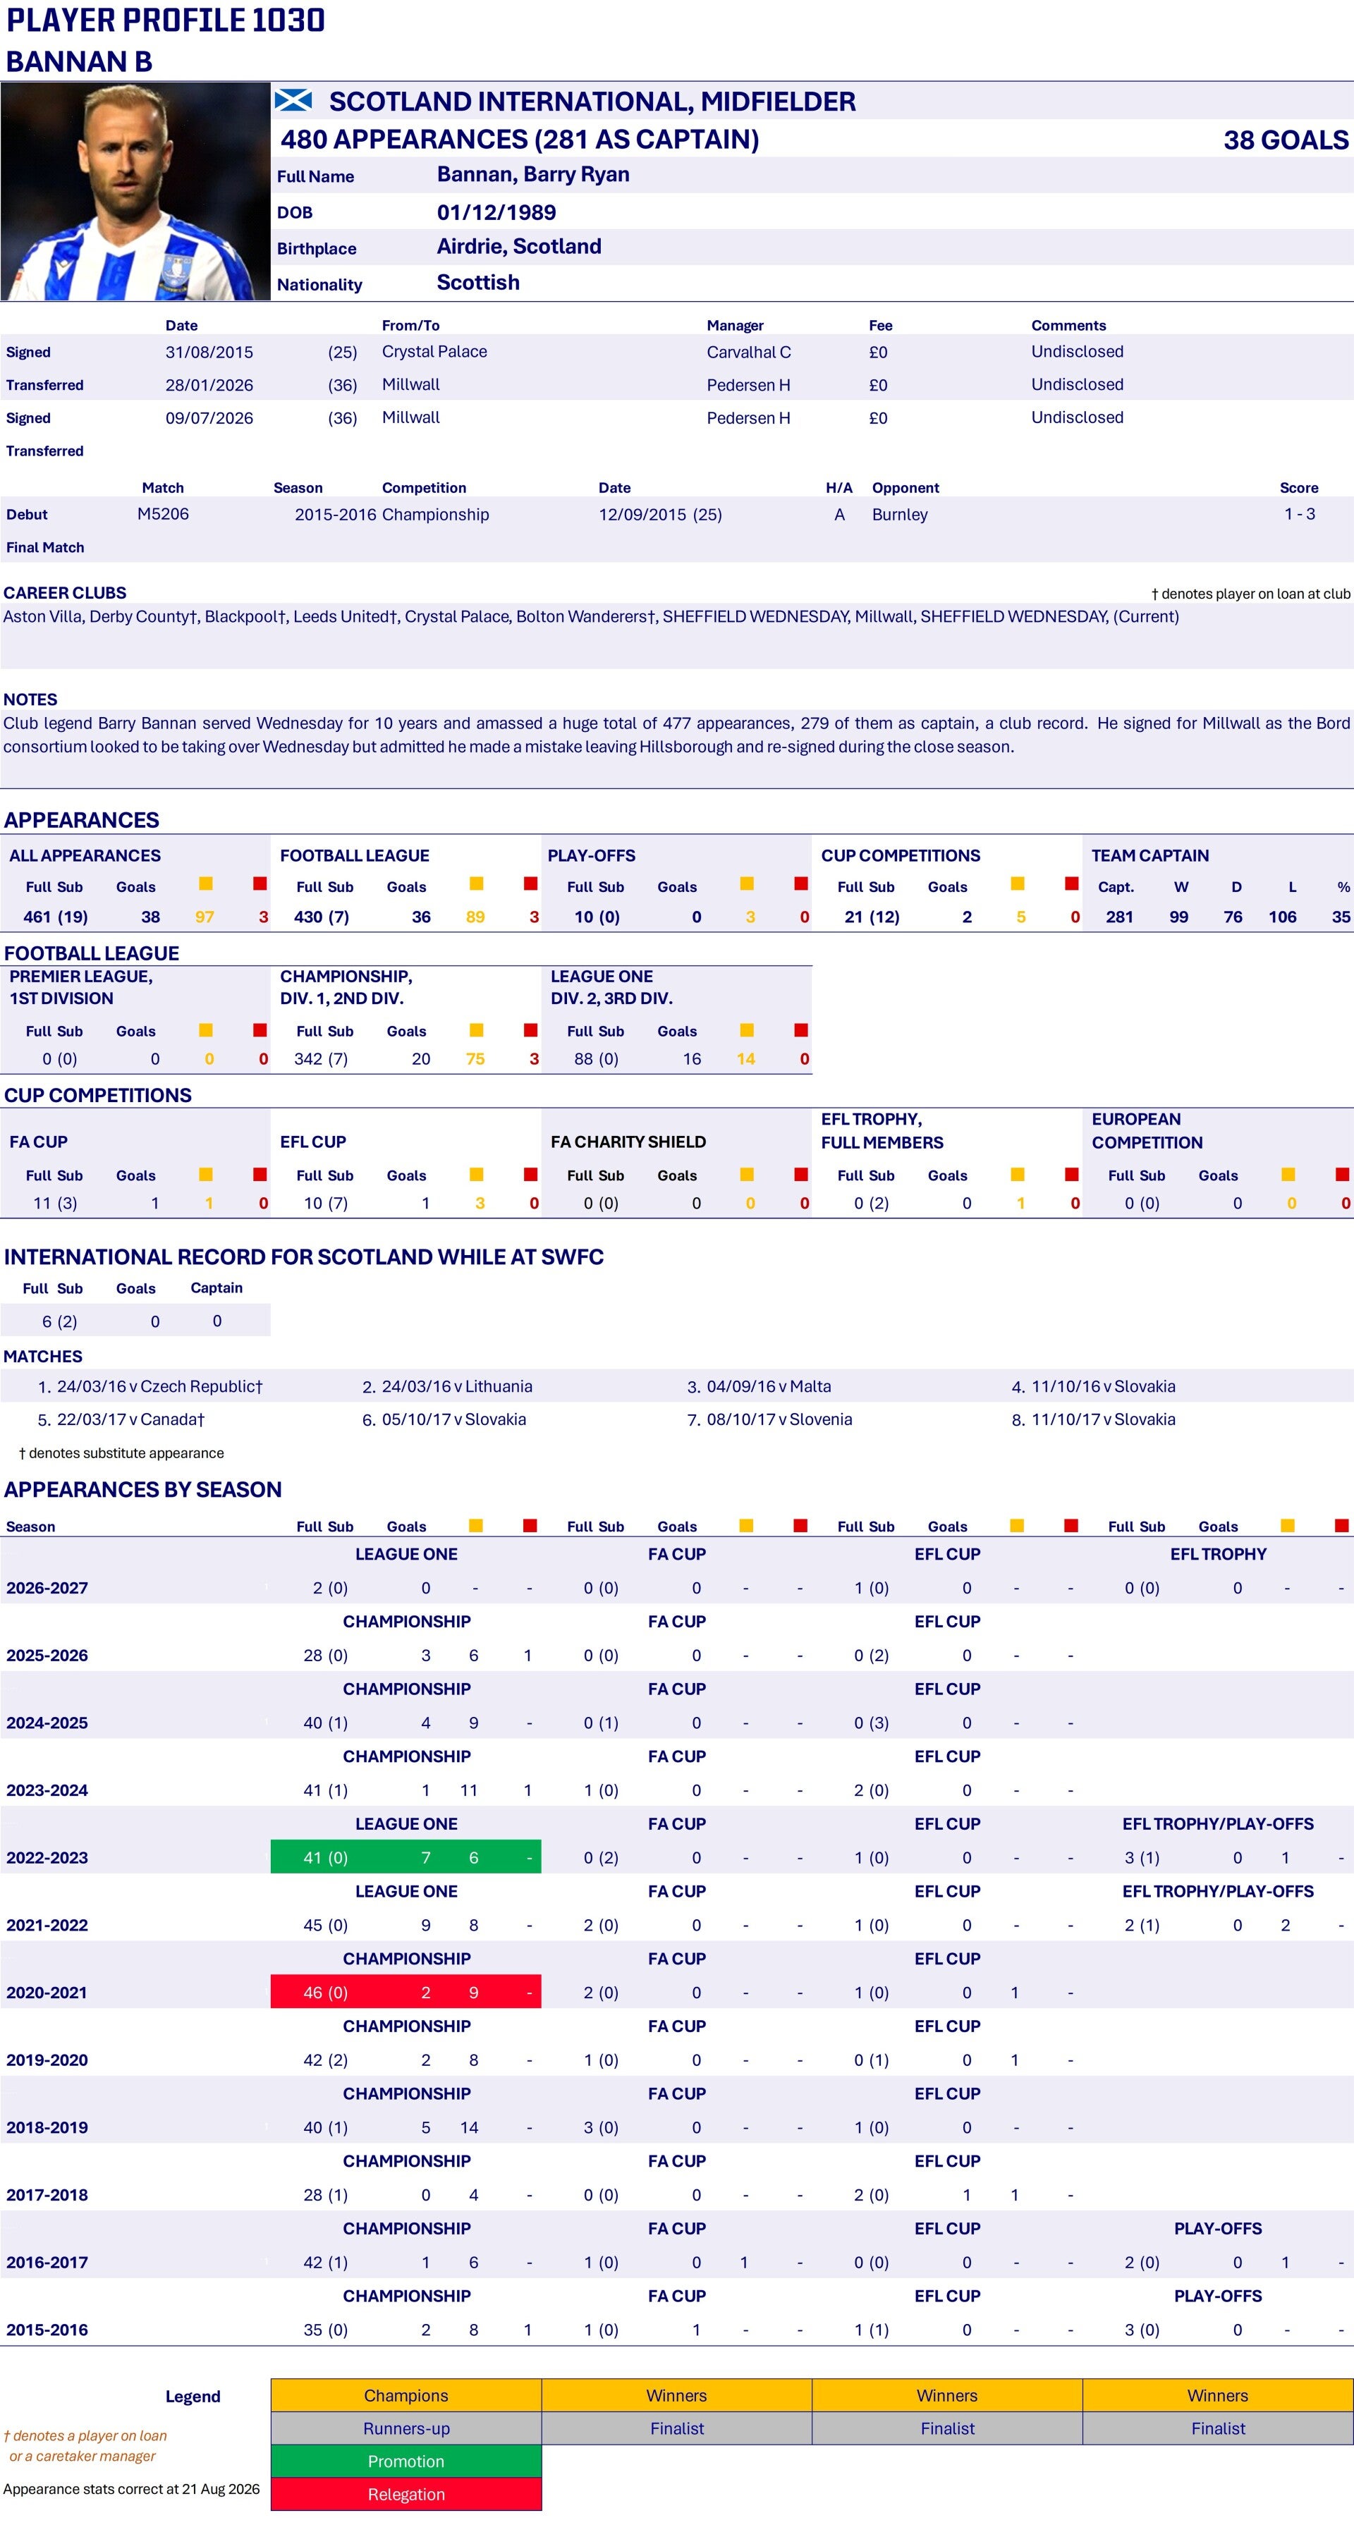Click "INTERNATIONAL RECORD FOR SCOTLAND WHILE AT SWFC" heading

pyautogui.click(x=304, y=1257)
